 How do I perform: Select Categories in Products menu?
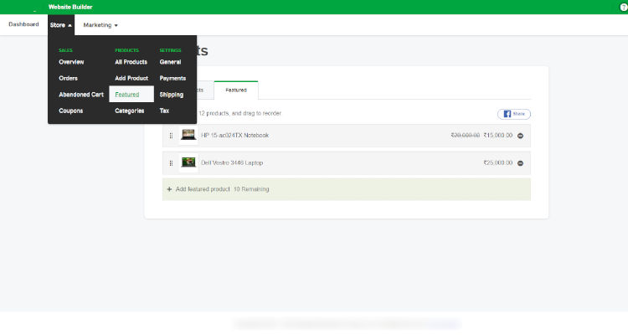130,111
